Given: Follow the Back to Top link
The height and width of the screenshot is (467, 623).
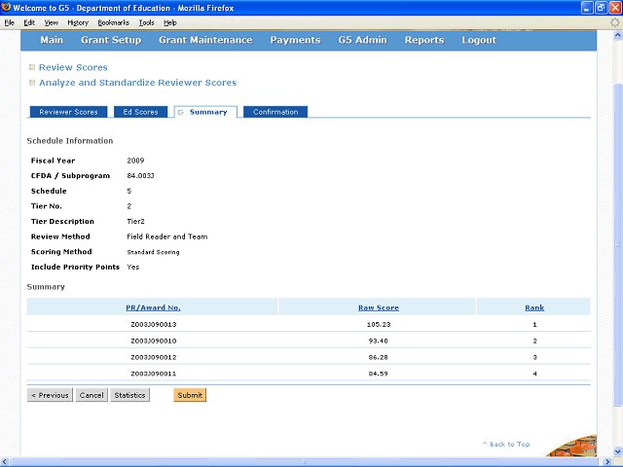Looking at the screenshot, I should pos(506,444).
